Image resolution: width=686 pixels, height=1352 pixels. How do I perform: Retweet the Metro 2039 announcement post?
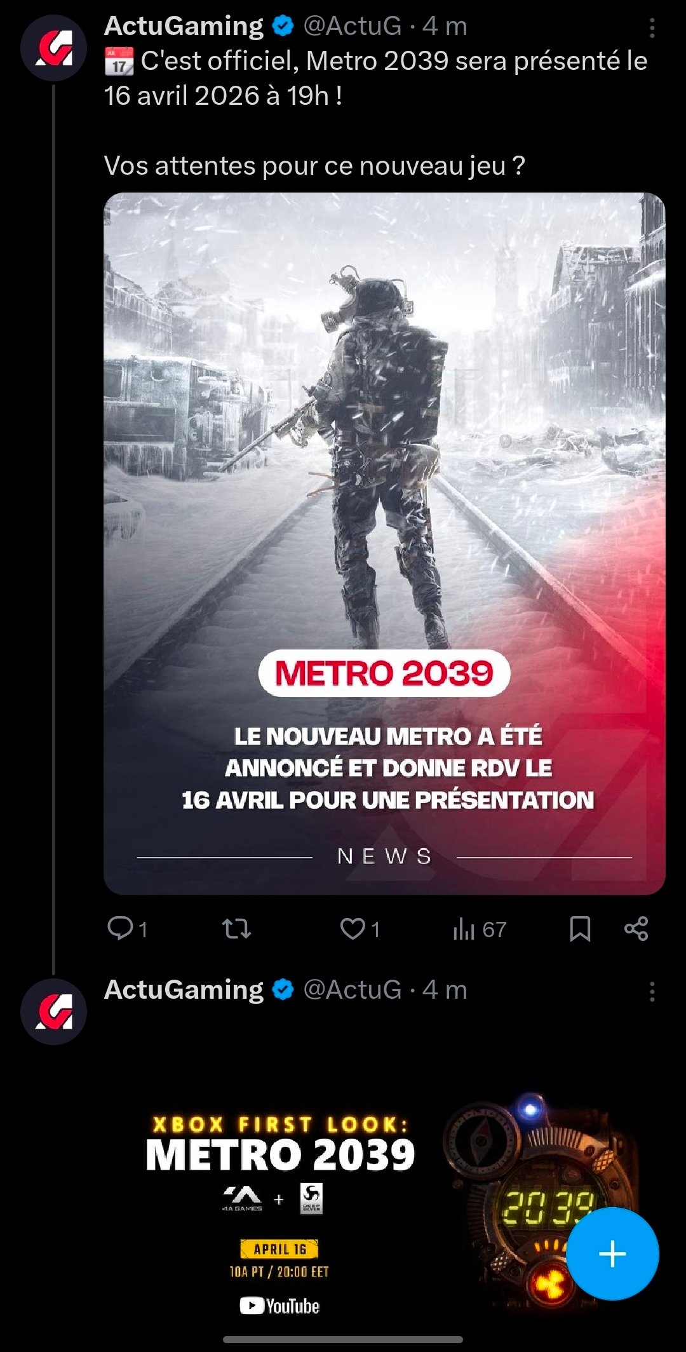236,929
